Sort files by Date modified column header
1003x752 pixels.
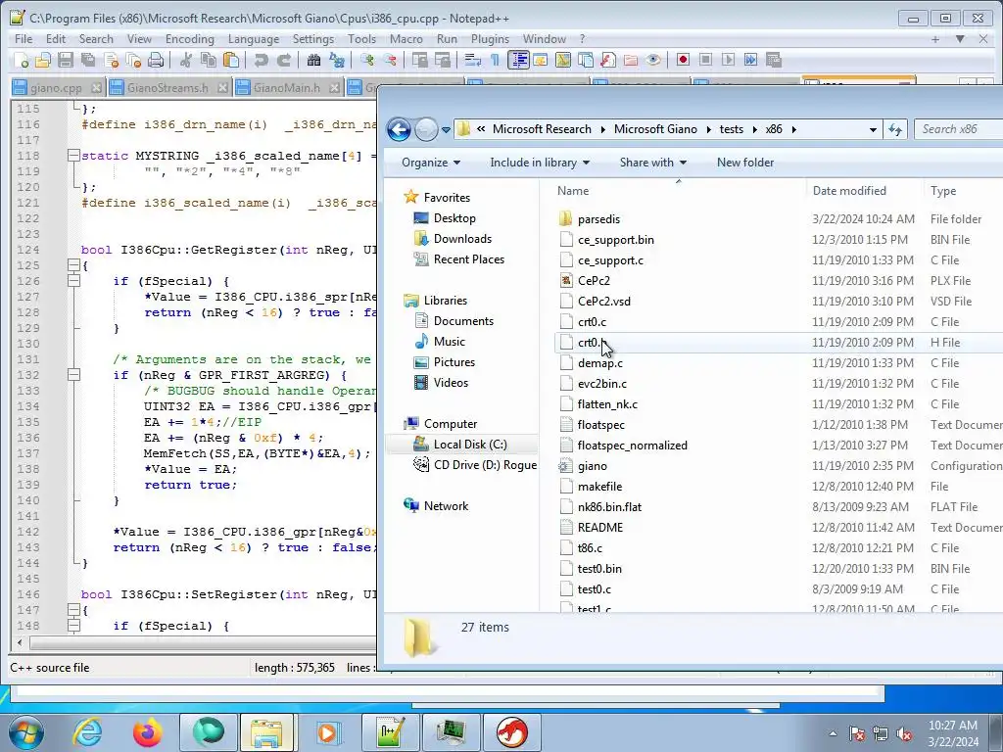(864, 191)
